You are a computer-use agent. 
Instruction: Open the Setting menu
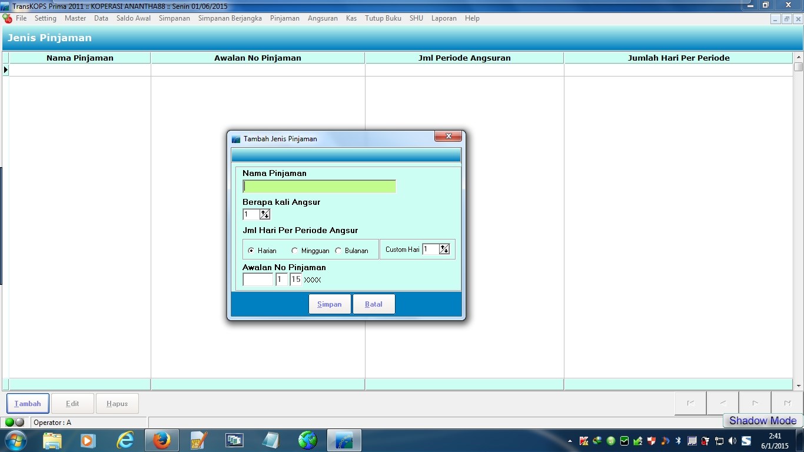coord(45,18)
